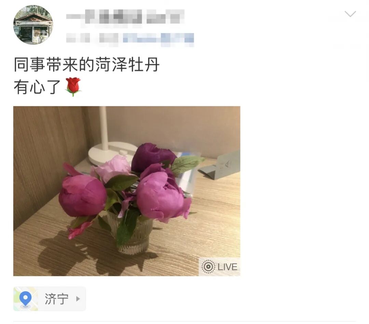Click the LIVE concentric circle icon

pos(208,267)
